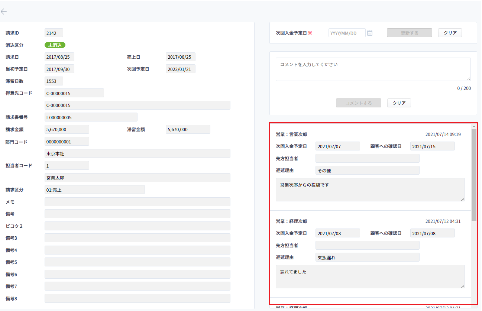Click 次回入金予定日 field 2021/07/08 in comments

click(338, 233)
